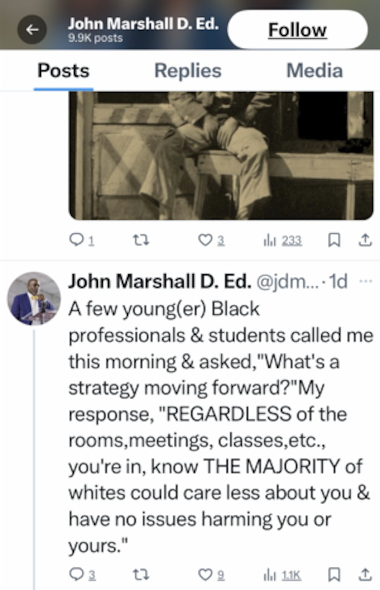Follow John Marshall D. Ed.
Screen dimensions: 380x590
(297, 29)
